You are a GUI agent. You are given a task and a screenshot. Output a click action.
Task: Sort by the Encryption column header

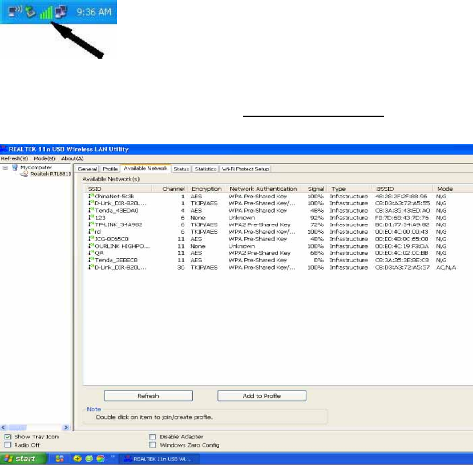(207, 189)
